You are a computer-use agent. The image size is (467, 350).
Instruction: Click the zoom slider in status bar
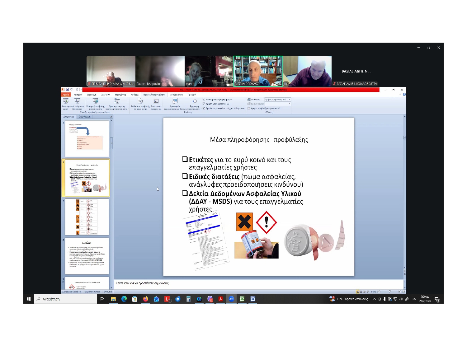tap(389, 292)
